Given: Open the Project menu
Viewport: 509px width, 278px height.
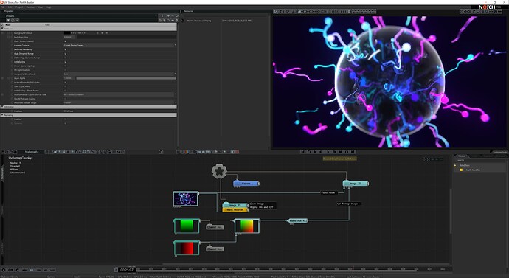Looking at the screenshot, I should (19, 7).
